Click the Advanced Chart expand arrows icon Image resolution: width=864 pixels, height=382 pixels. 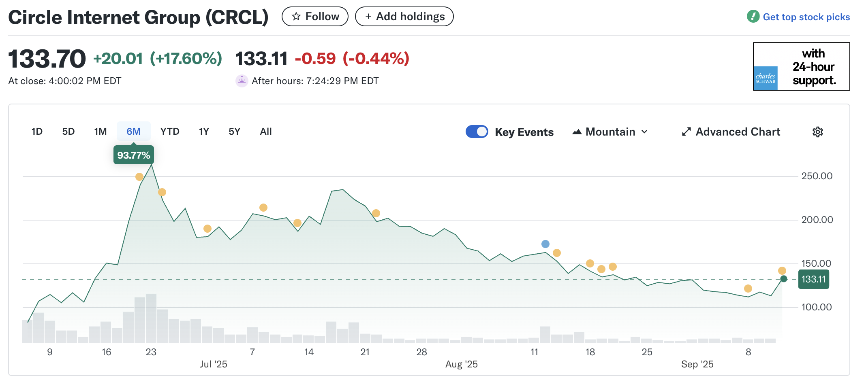pyautogui.click(x=686, y=132)
